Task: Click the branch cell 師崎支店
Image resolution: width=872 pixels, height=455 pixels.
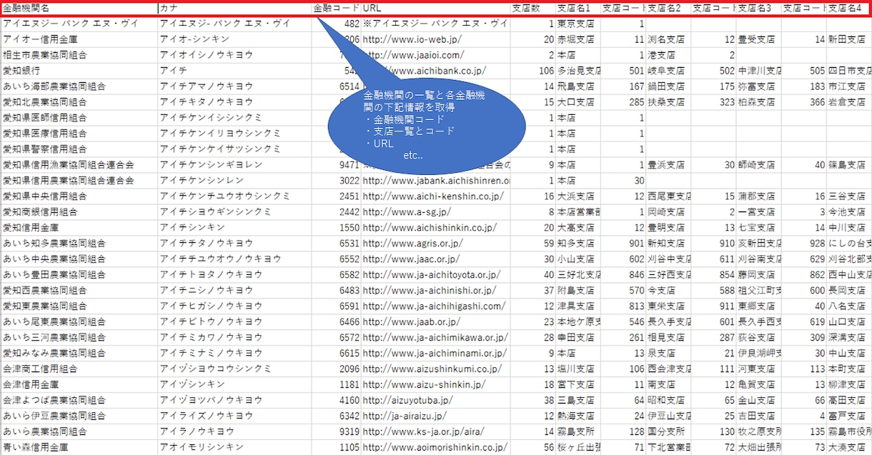Action: click(x=758, y=165)
